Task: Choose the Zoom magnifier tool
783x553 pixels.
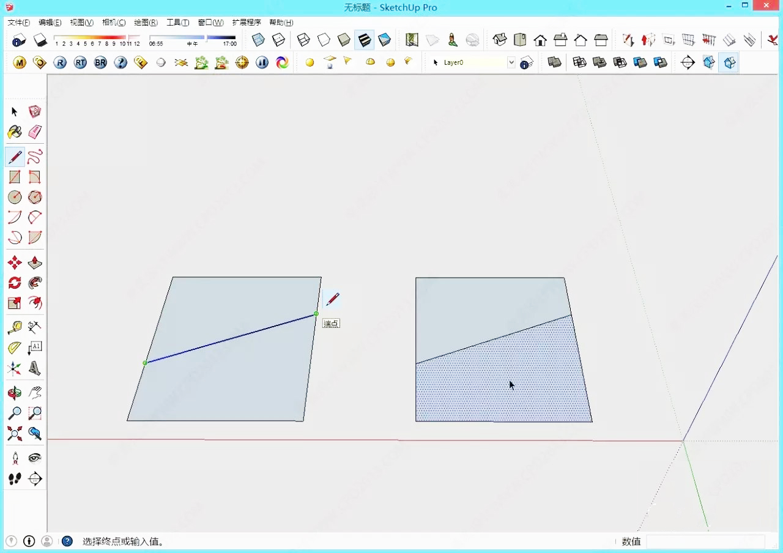Action: 15,414
